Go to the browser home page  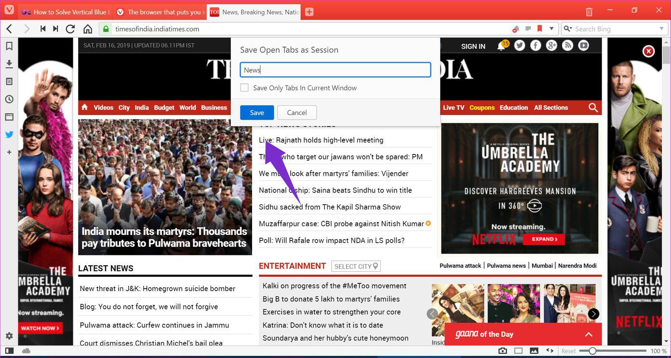click(x=88, y=29)
